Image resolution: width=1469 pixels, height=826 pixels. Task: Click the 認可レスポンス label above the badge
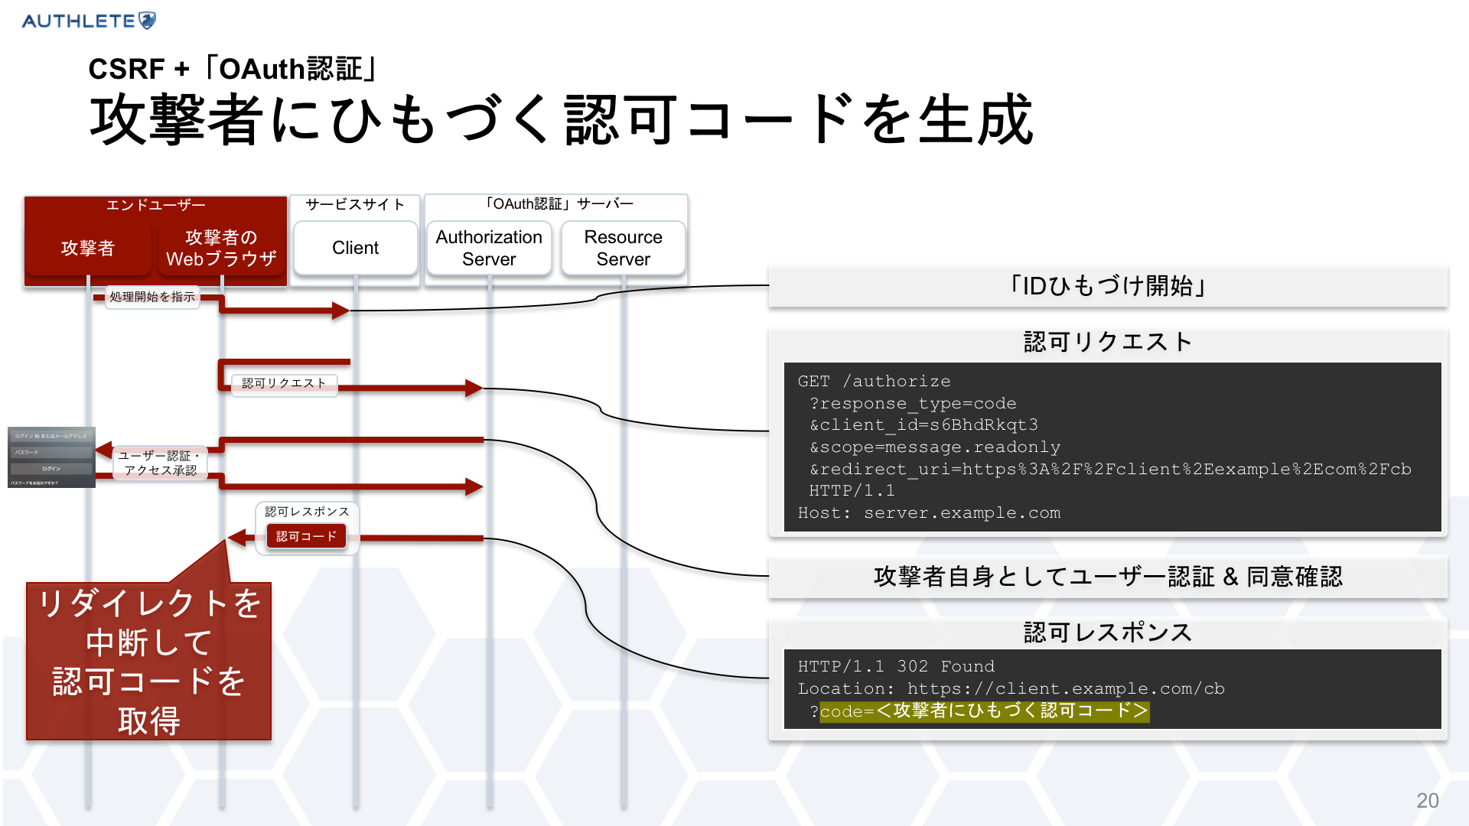click(307, 512)
